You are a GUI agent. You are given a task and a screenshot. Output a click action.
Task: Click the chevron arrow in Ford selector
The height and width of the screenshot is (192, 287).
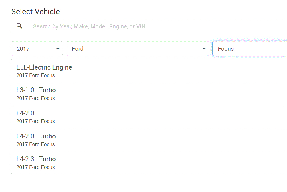(x=204, y=49)
